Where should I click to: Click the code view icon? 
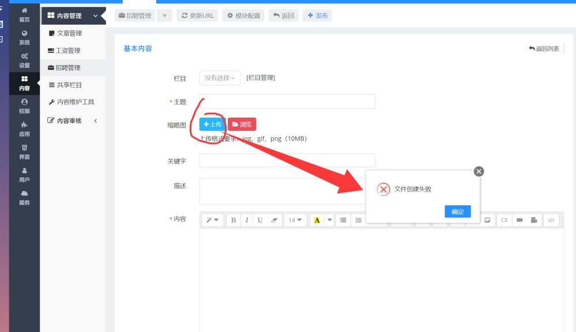551,220
